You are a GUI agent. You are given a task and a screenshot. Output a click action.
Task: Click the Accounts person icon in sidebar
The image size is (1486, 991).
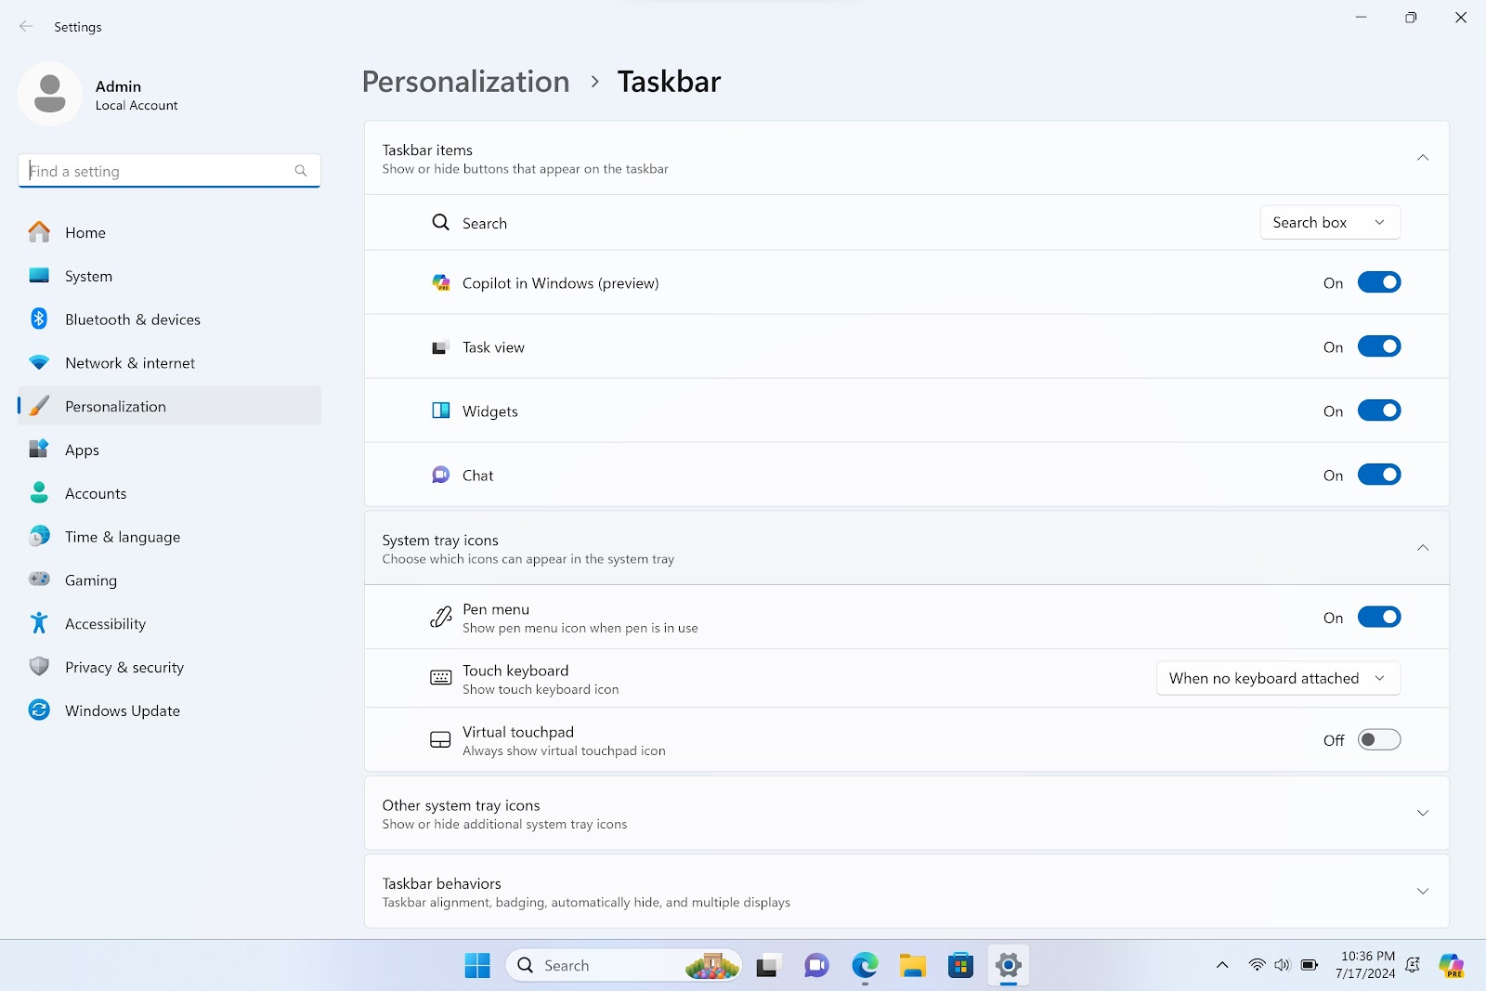pos(39,492)
